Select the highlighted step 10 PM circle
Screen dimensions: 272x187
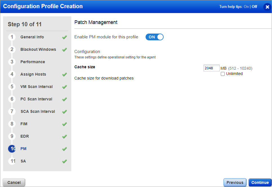(12, 149)
